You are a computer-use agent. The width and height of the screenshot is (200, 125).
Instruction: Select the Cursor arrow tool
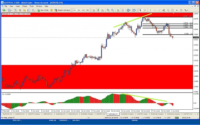tap(140, 10)
